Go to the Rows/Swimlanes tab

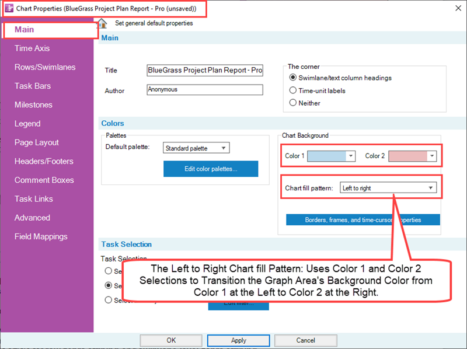pos(45,67)
